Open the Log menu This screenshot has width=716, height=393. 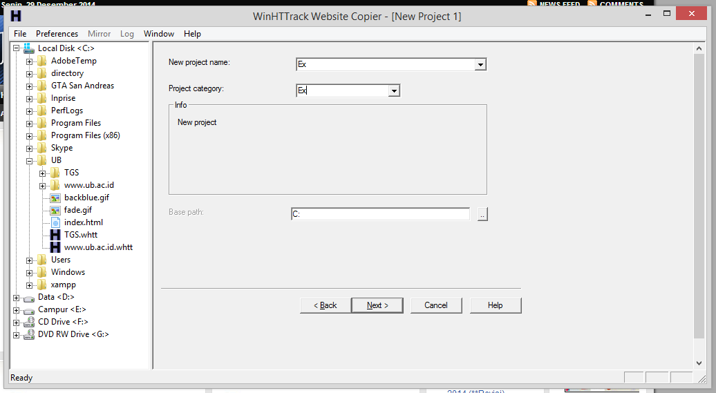[x=127, y=34]
